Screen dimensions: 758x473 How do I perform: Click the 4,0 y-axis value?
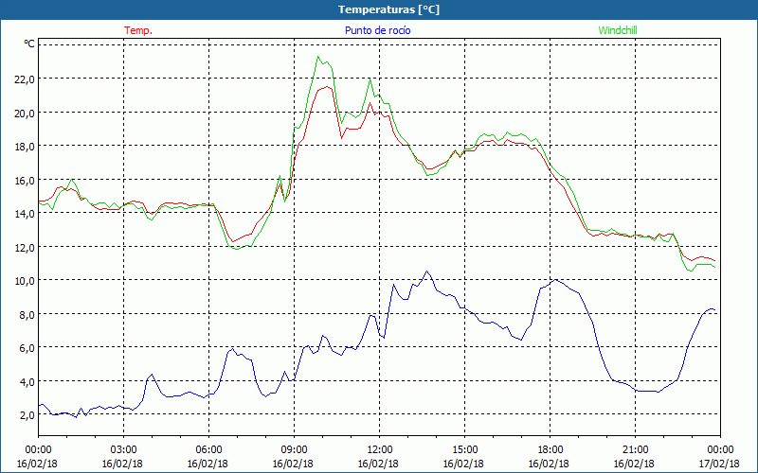coord(27,381)
